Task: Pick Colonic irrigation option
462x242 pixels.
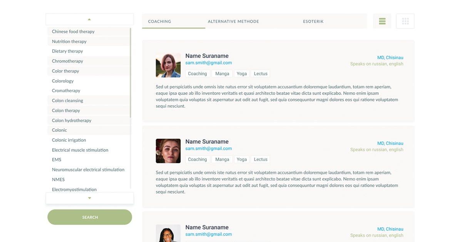Action: coord(89,140)
